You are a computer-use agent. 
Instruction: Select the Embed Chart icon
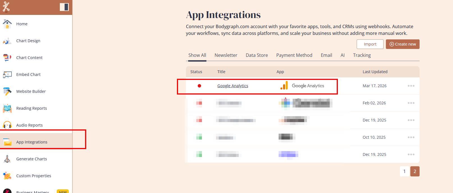[7, 75]
